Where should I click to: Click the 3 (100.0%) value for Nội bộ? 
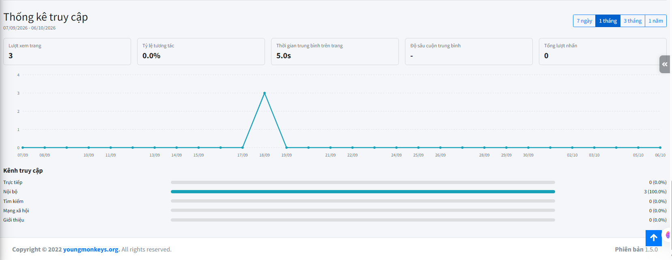655,192
